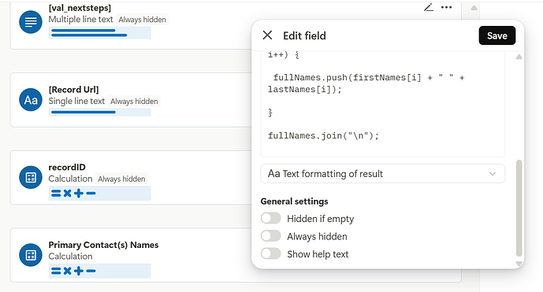543x292 pixels.
Task: Enable the Always hidden switch
Action: (x=271, y=236)
